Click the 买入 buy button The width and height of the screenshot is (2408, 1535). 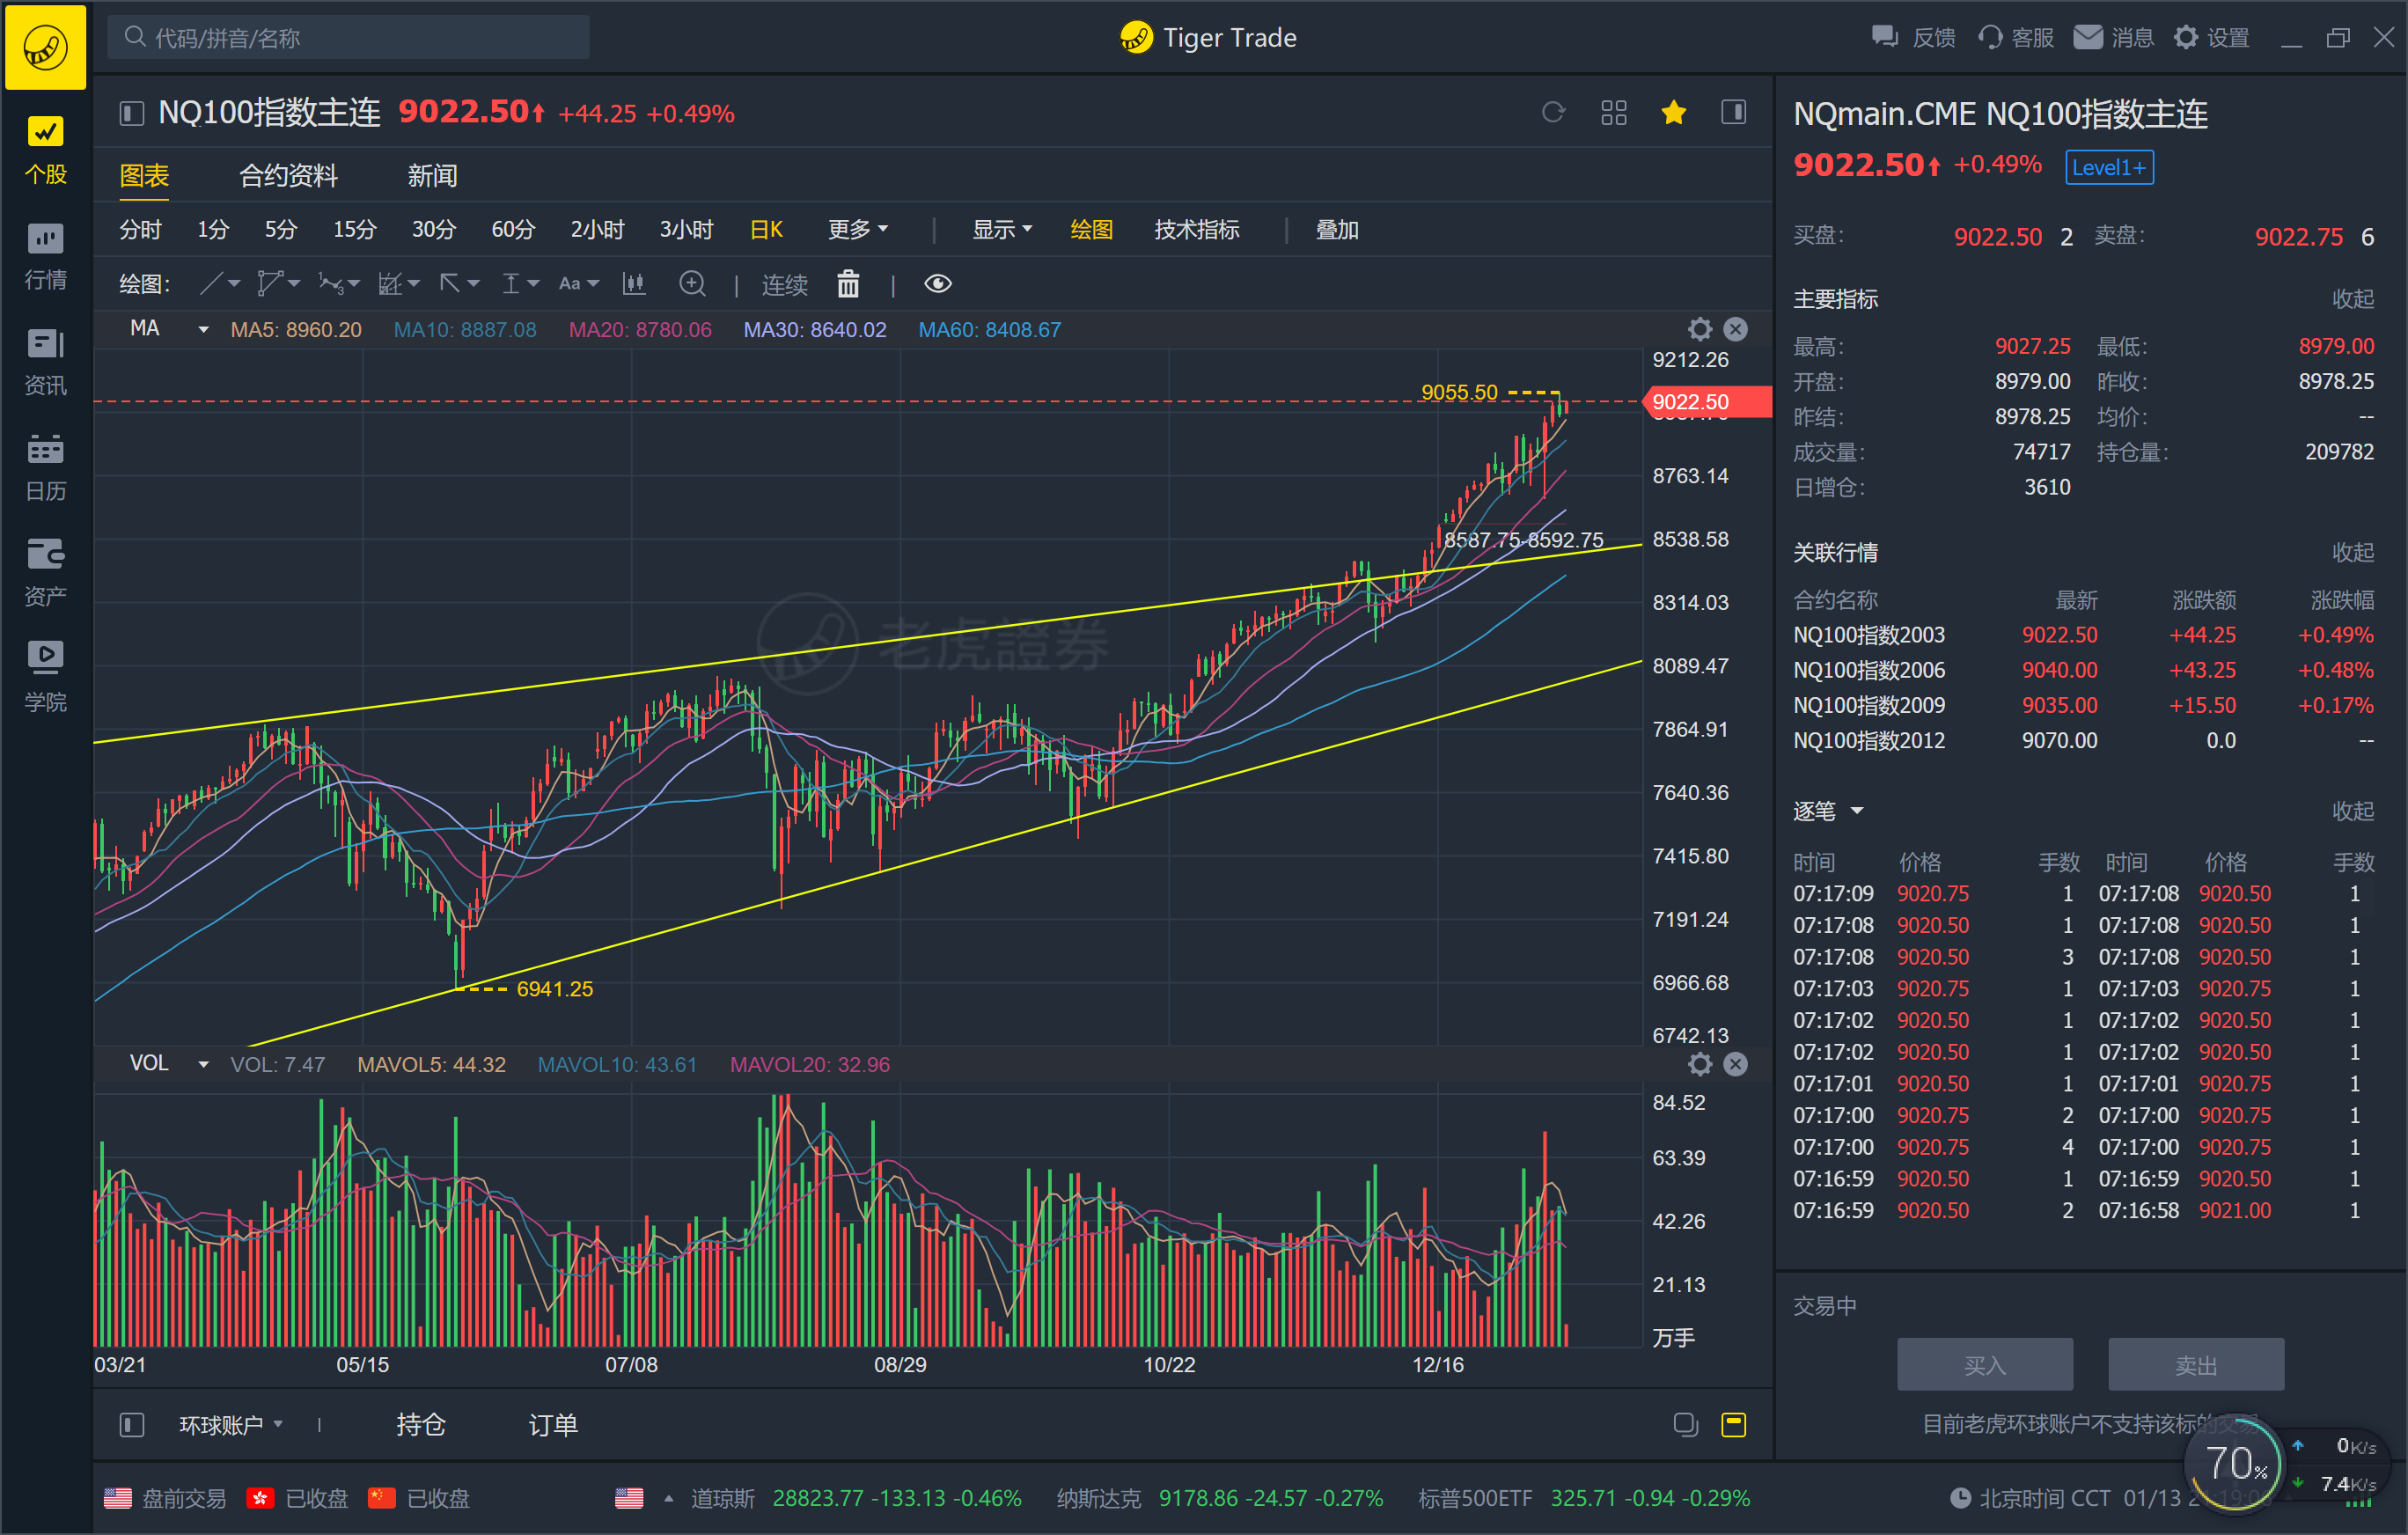(x=1985, y=1365)
